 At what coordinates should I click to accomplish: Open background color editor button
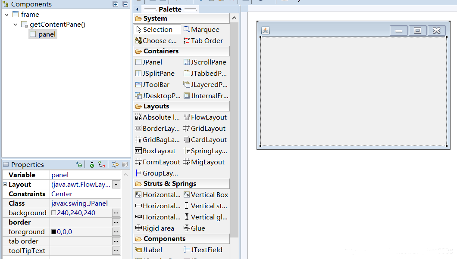[x=116, y=213]
